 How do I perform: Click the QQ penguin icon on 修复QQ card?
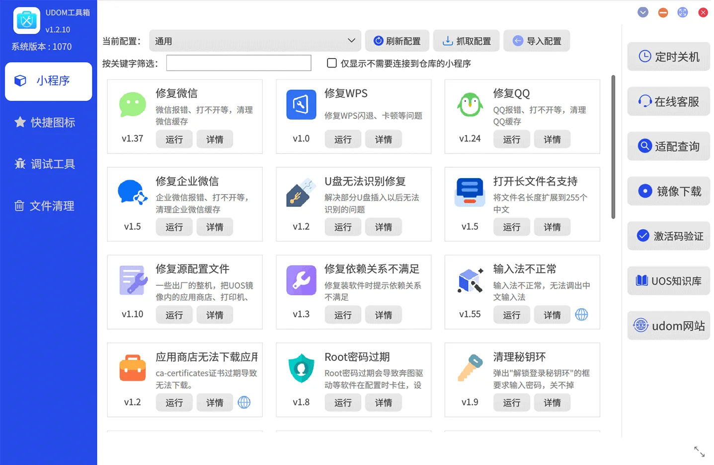click(470, 105)
